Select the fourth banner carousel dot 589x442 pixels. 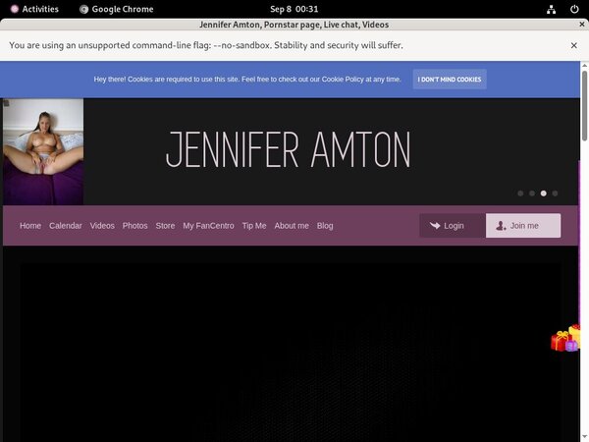(x=555, y=193)
